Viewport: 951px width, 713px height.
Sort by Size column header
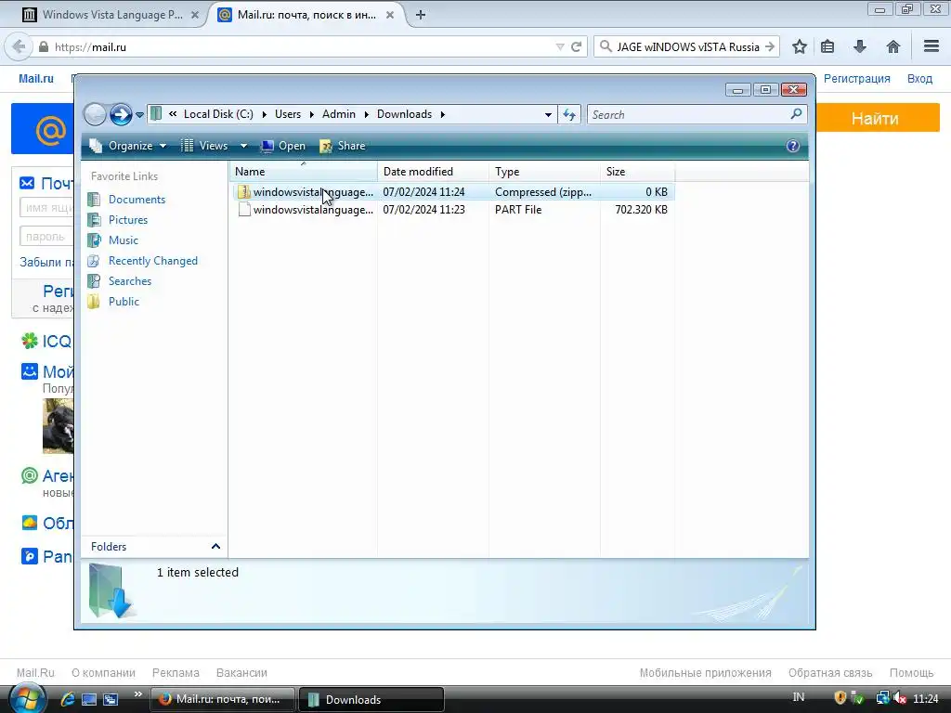tap(637, 172)
